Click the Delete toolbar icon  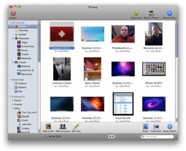pyautogui.click(x=13, y=13)
